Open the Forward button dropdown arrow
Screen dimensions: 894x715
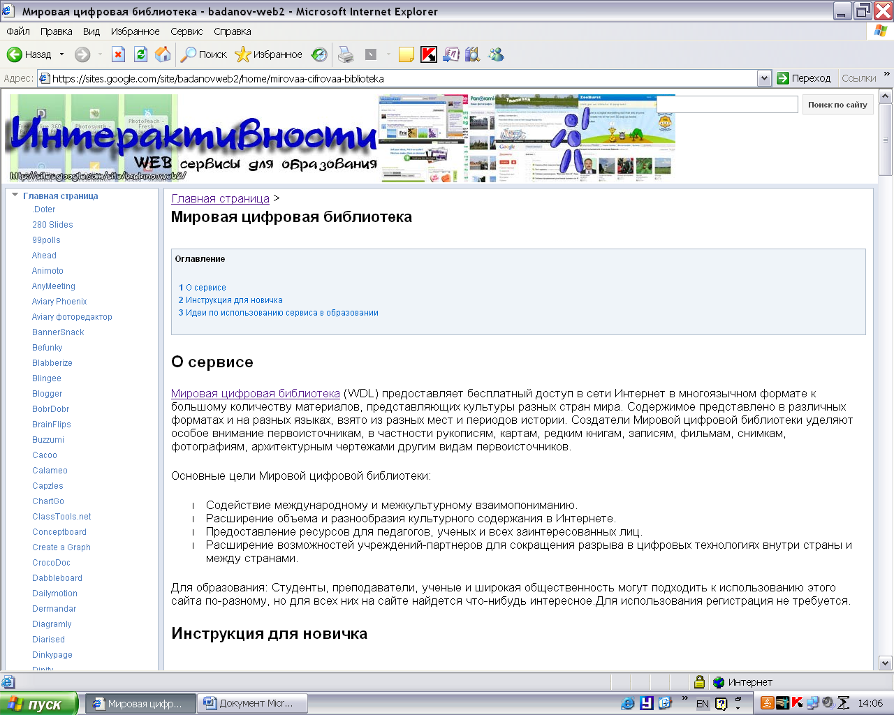(x=100, y=54)
